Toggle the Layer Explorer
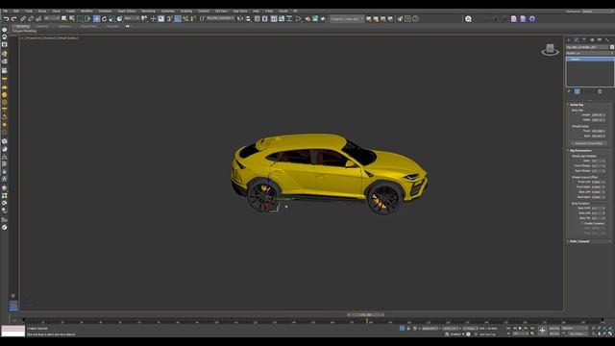The height and width of the screenshot is (346, 615). click(x=265, y=19)
